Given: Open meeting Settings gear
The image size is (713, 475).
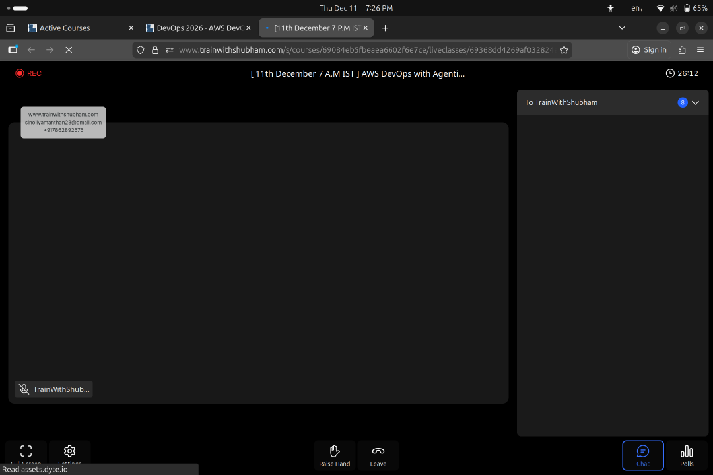Looking at the screenshot, I should [x=69, y=454].
